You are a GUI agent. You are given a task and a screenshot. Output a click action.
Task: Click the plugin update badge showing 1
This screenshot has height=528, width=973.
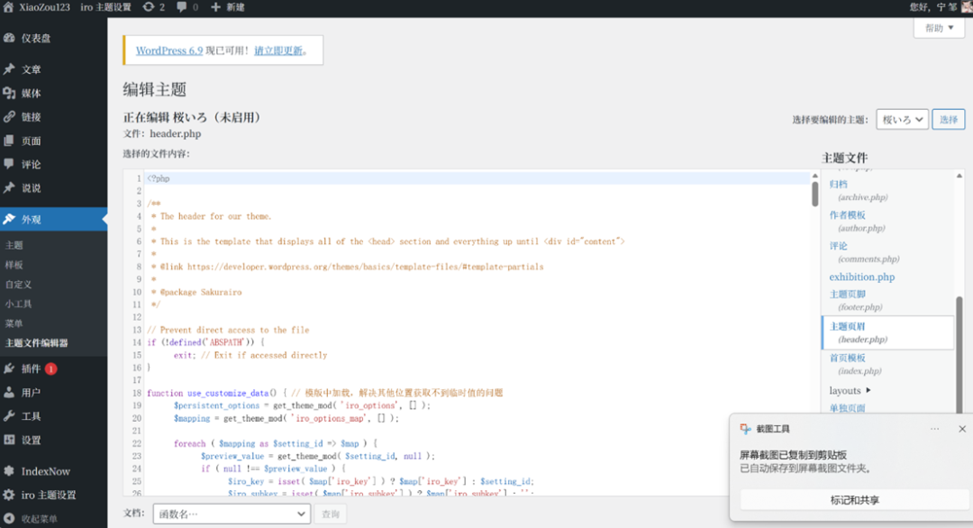click(50, 369)
